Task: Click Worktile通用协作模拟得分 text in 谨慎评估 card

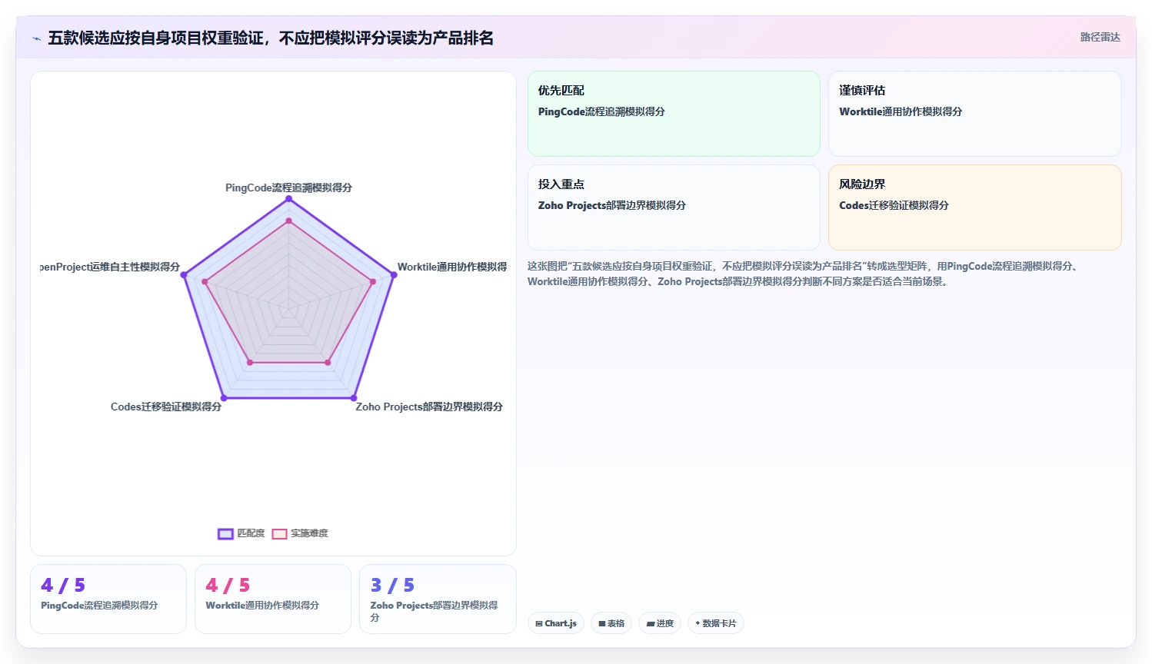Action: (901, 111)
